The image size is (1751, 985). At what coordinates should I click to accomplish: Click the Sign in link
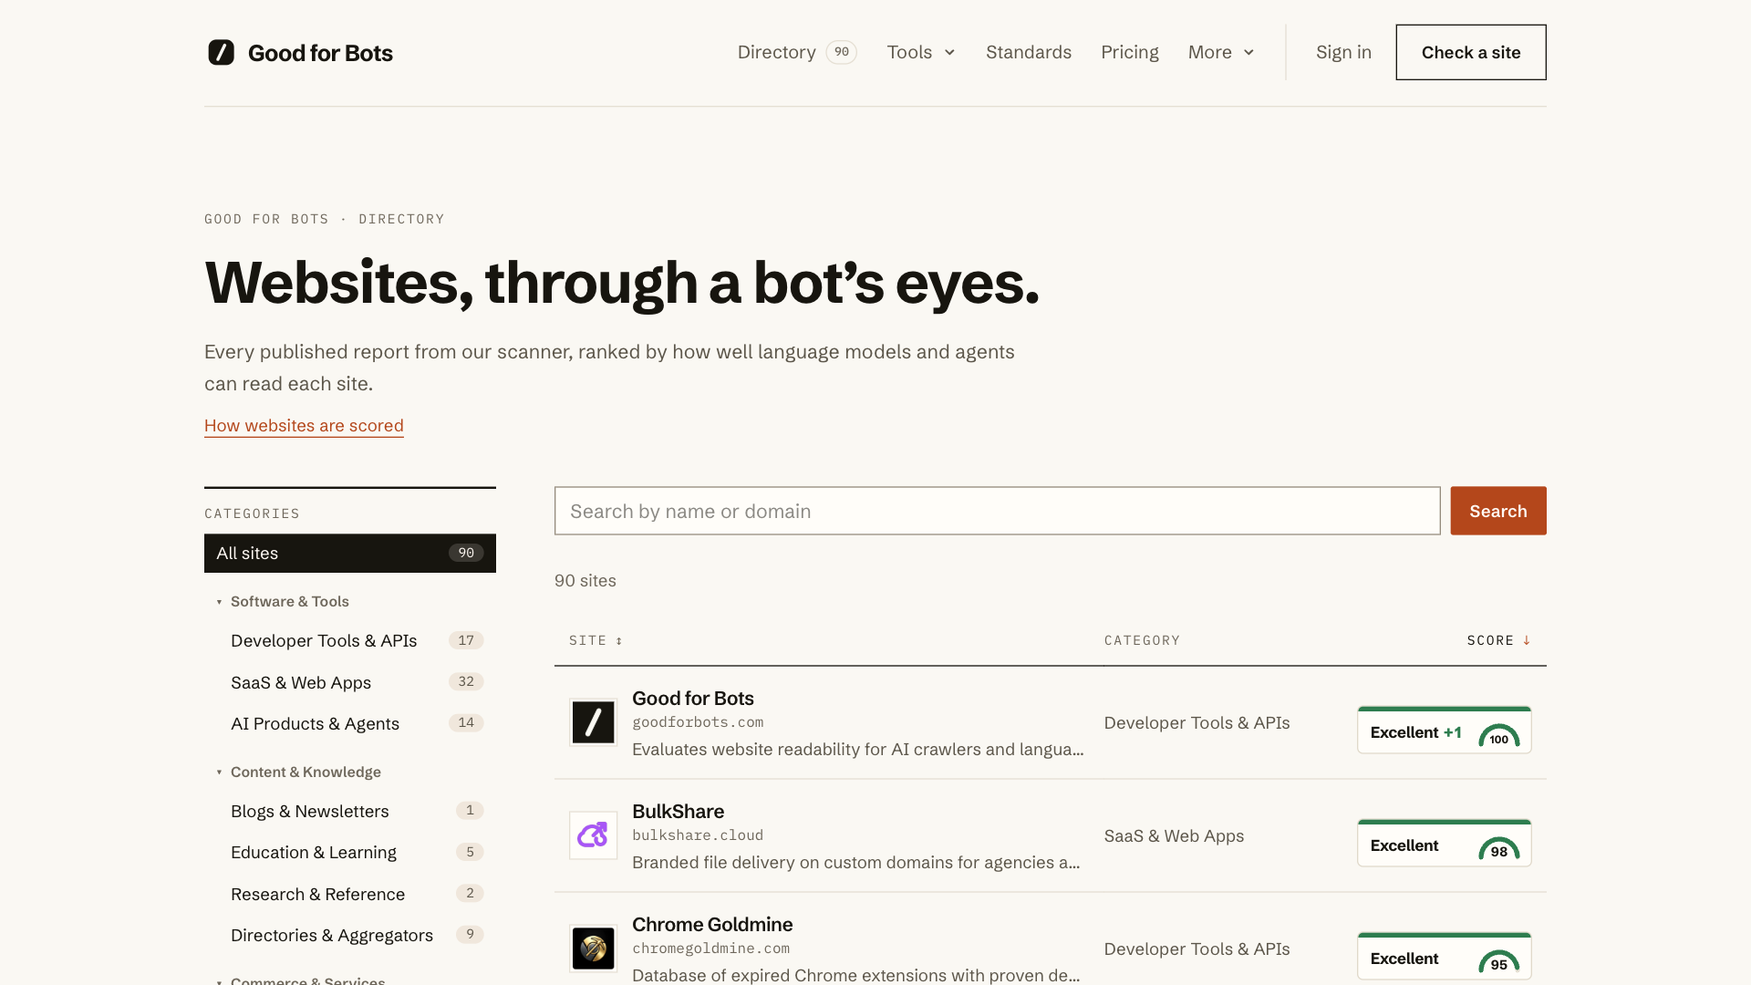pyautogui.click(x=1343, y=52)
